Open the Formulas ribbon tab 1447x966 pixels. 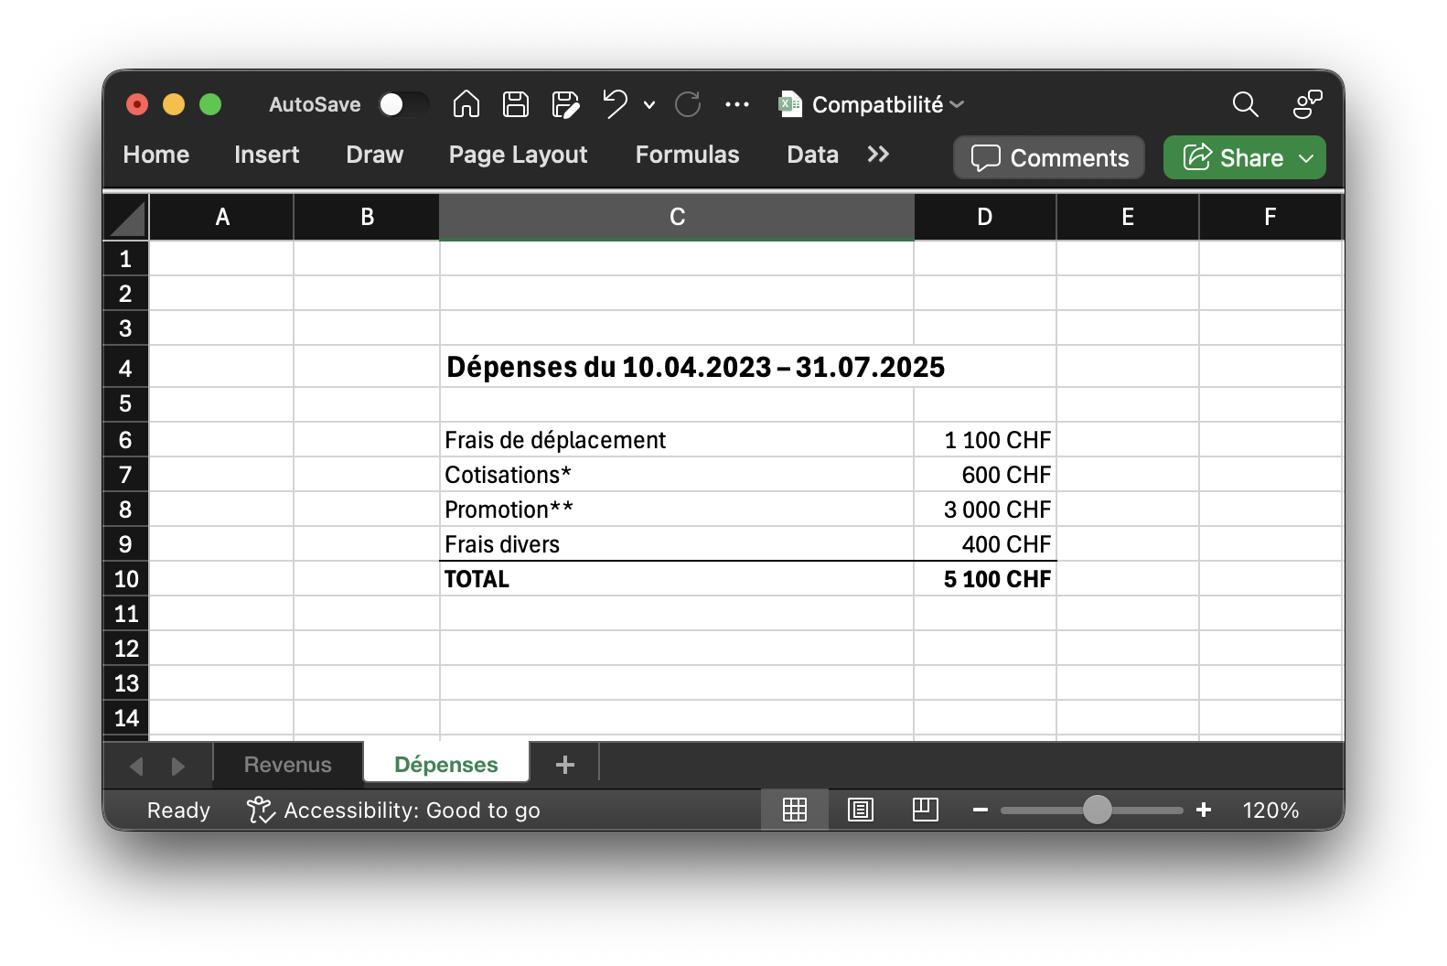point(687,155)
